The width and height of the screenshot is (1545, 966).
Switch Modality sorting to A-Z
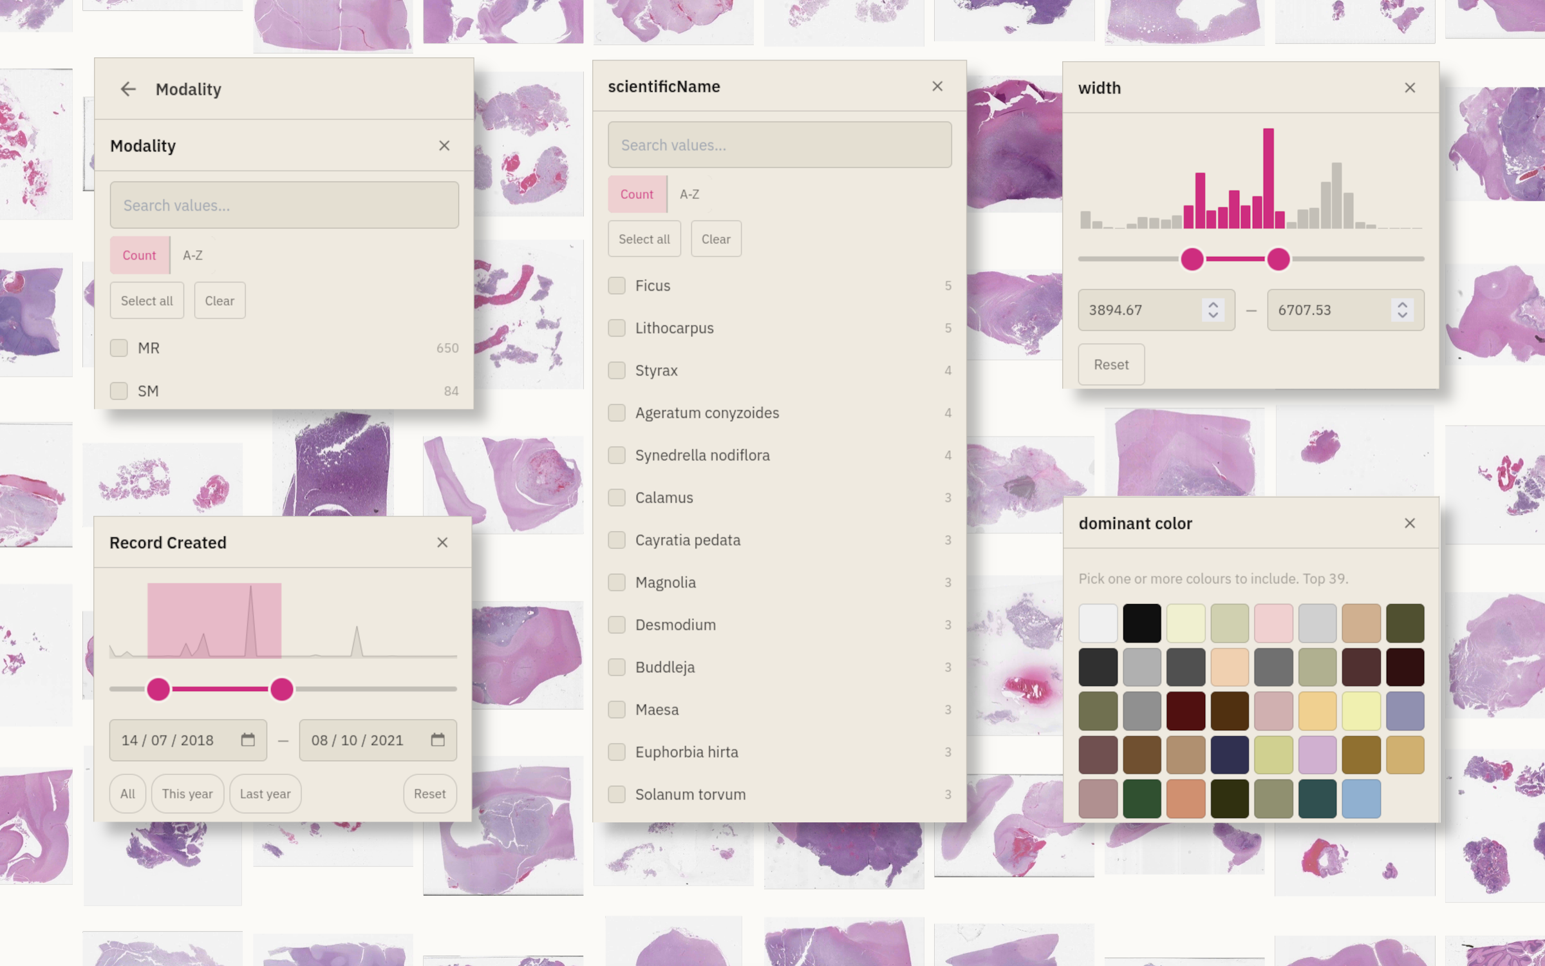(x=192, y=255)
